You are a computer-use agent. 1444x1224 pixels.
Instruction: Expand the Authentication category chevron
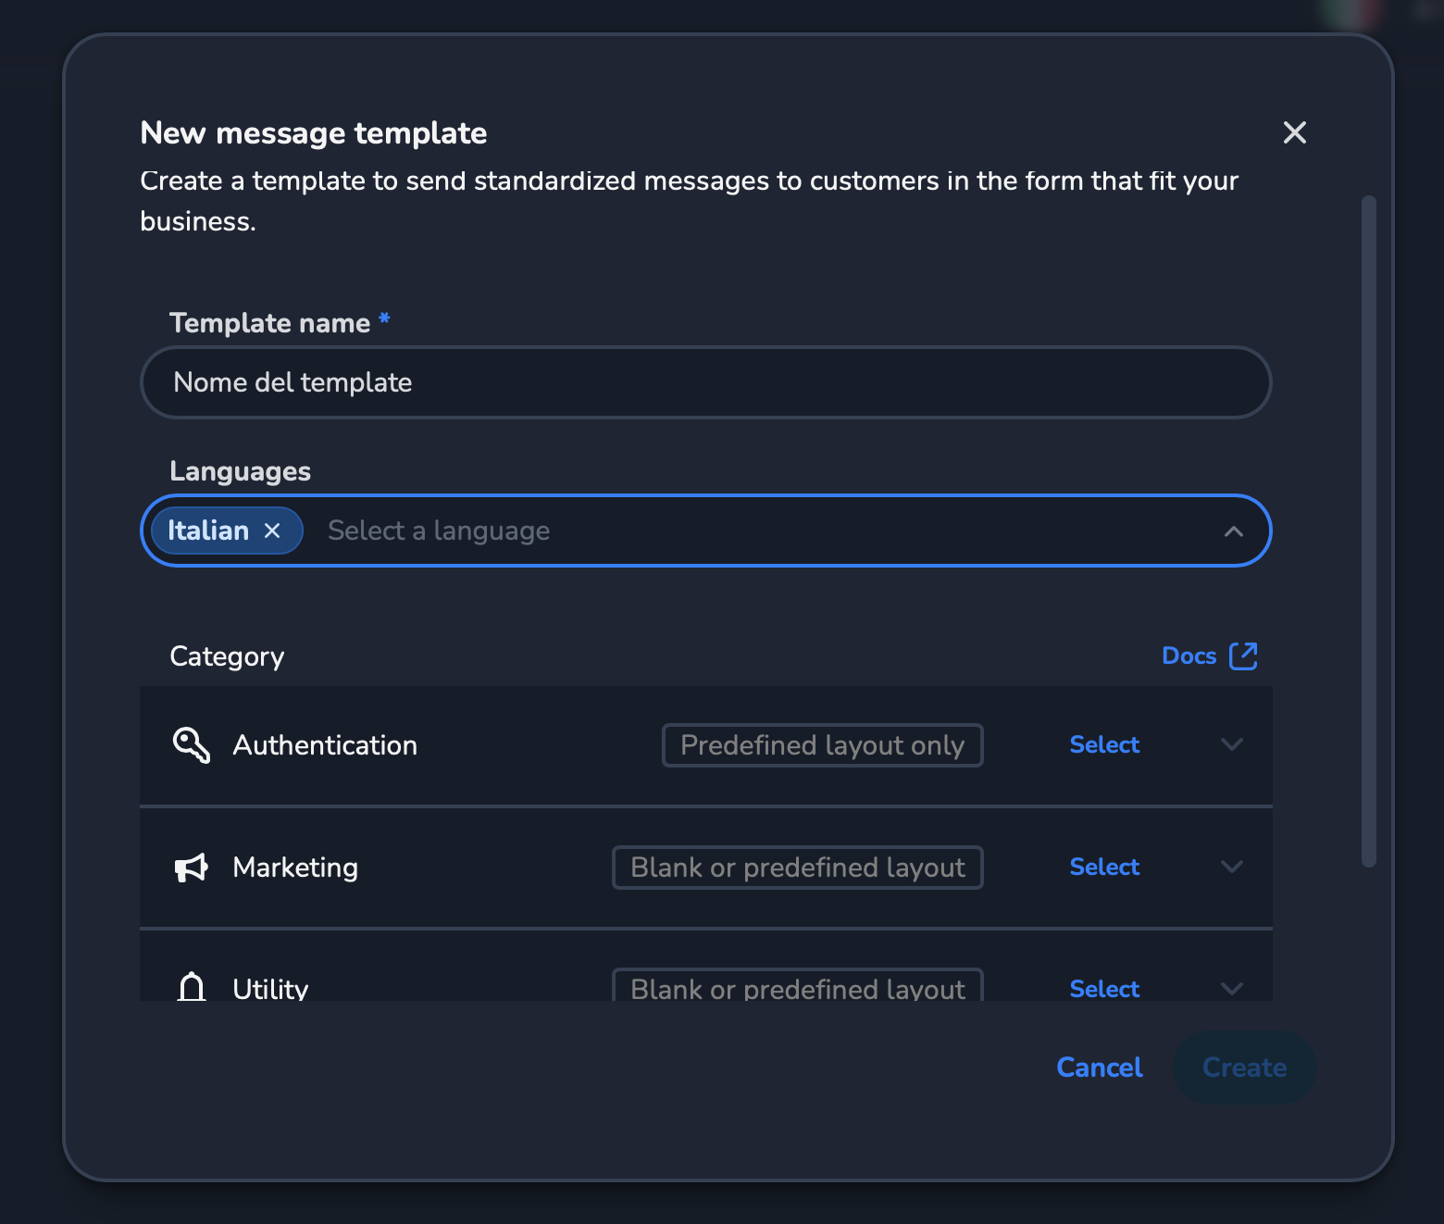pyautogui.click(x=1231, y=744)
